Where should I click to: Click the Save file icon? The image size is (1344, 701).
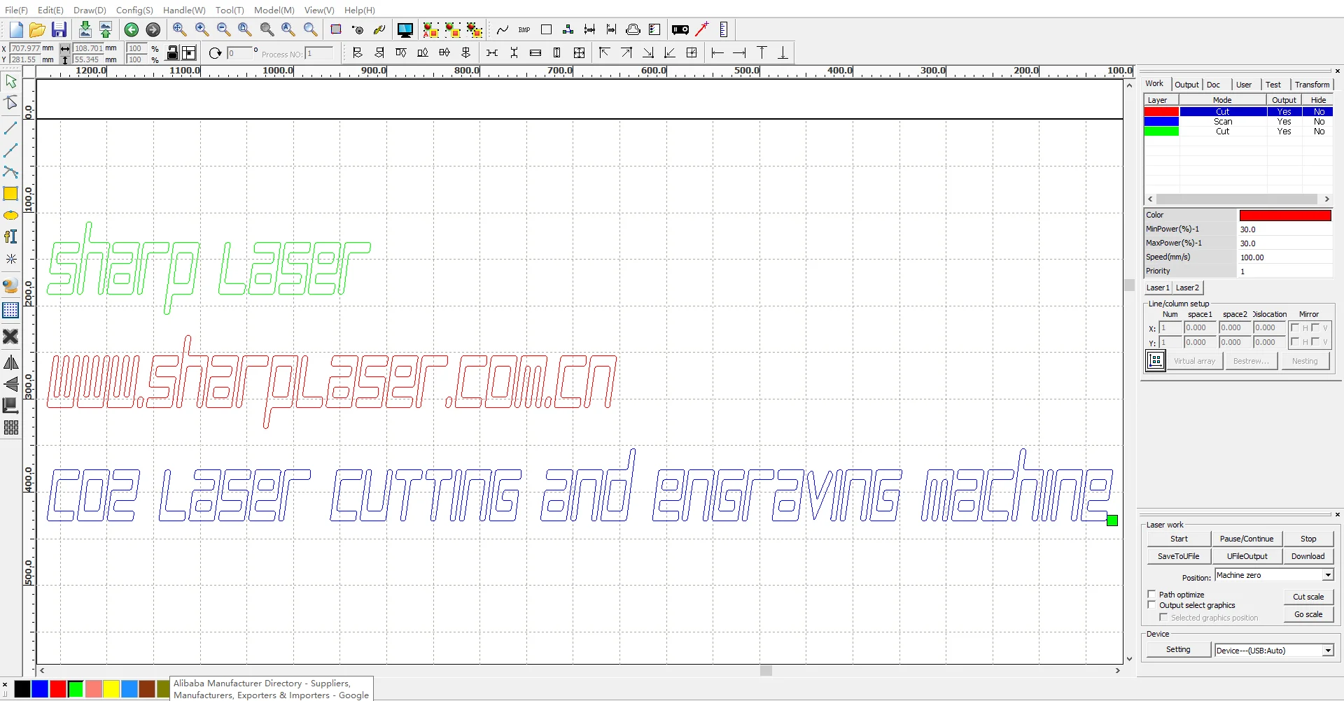click(x=59, y=29)
